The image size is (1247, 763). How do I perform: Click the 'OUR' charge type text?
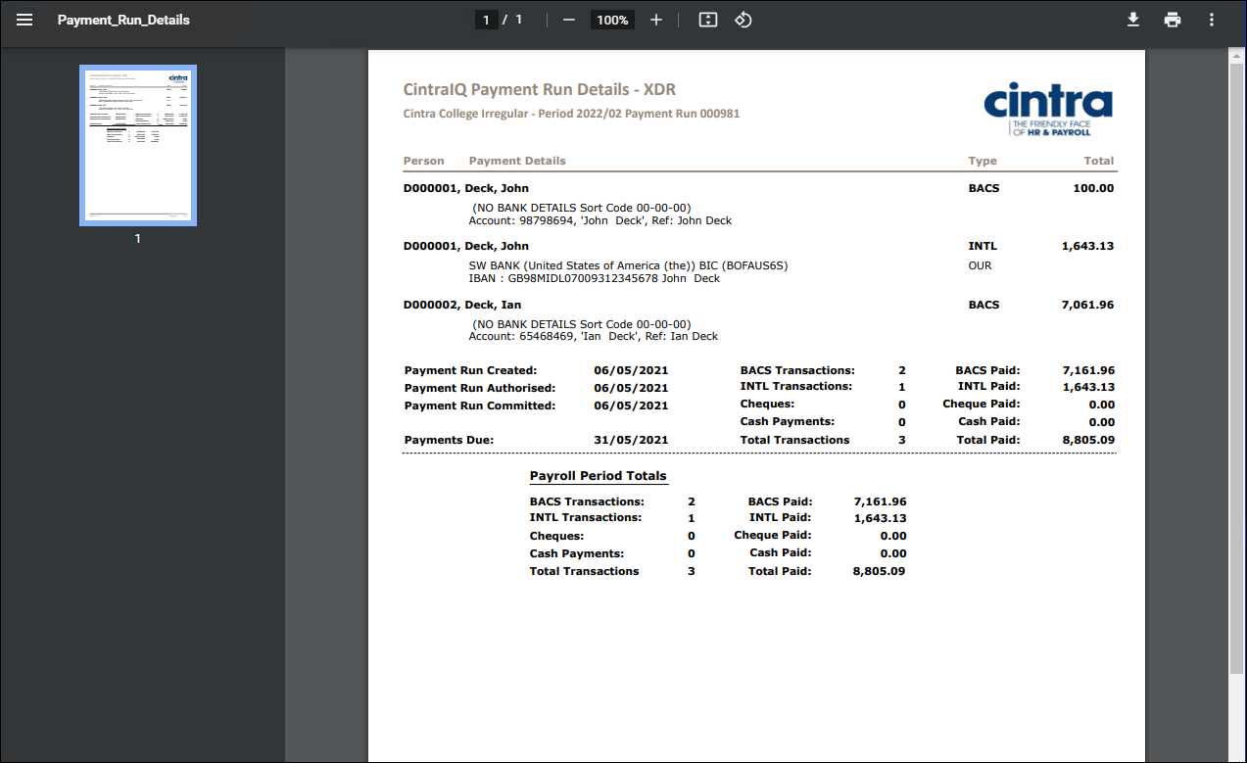click(x=980, y=265)
